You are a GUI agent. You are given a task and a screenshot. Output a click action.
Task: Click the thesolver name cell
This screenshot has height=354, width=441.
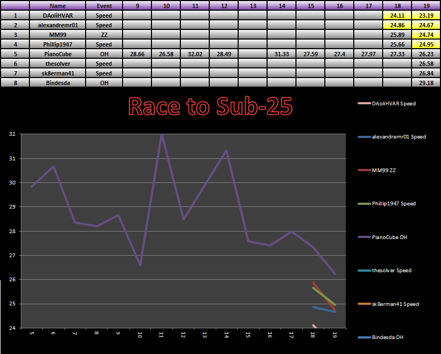[x=58, y=64]
